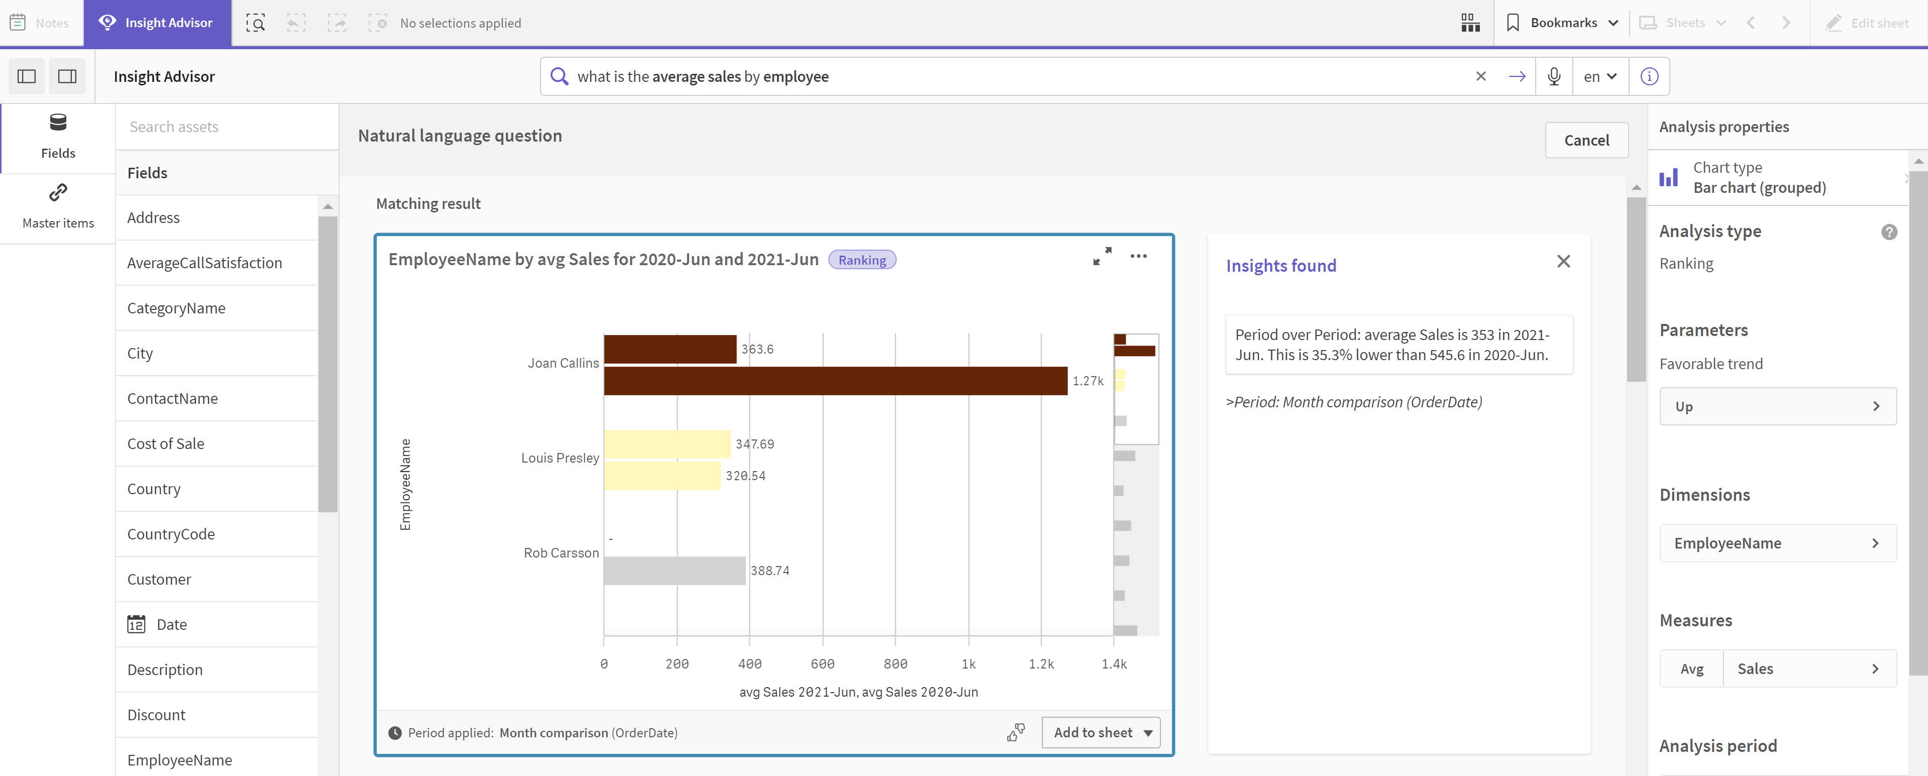Click the Sheets navigation icon
Viewport: 1928px width, 776px height.
tap(1648, 22)
